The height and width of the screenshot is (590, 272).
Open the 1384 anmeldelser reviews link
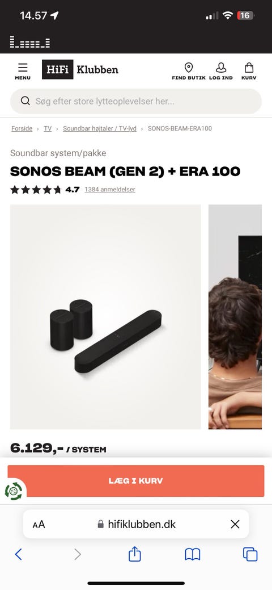click(110, 190)
